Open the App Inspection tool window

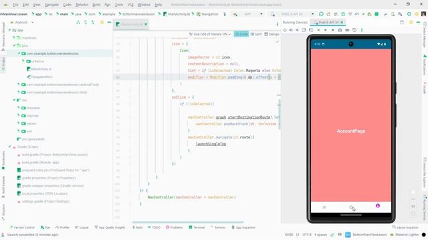click(x=243, y=227)
